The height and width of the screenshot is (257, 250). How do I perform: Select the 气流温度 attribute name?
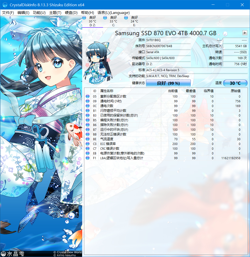107,139
